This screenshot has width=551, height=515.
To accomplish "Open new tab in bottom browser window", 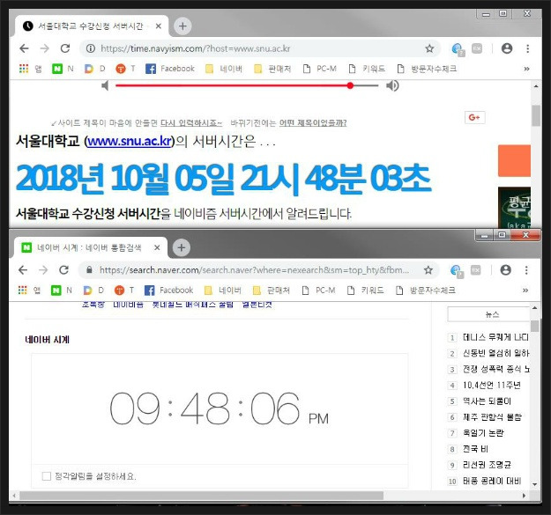I will click(182, 247).
